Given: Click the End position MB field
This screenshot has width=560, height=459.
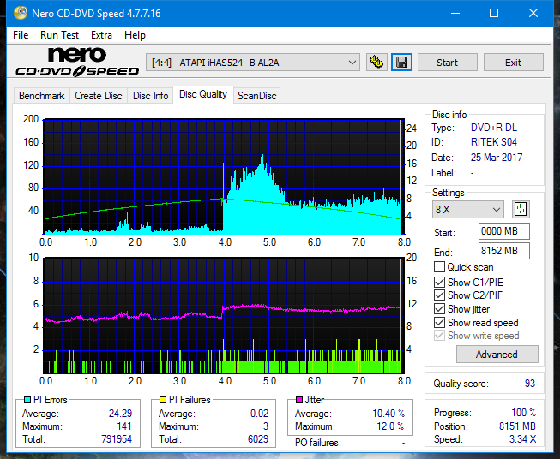Looking at the screenshot, I should [504, 251].
